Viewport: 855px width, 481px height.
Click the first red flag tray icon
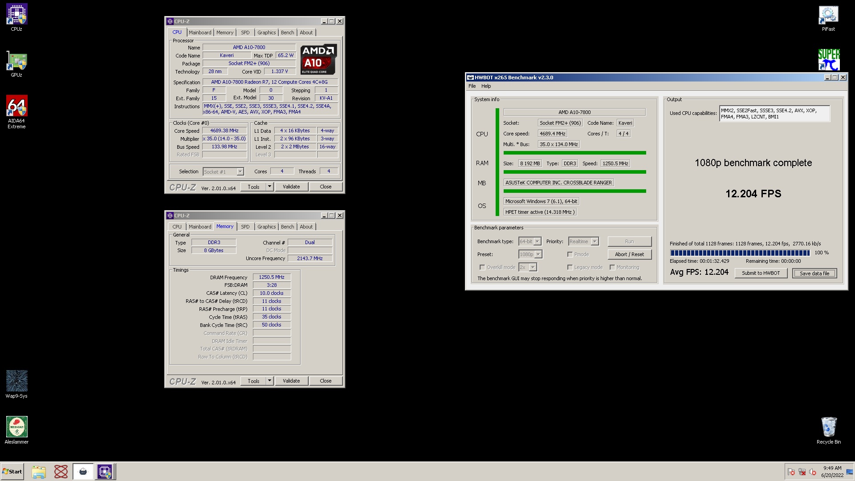(x=791, y=472)
